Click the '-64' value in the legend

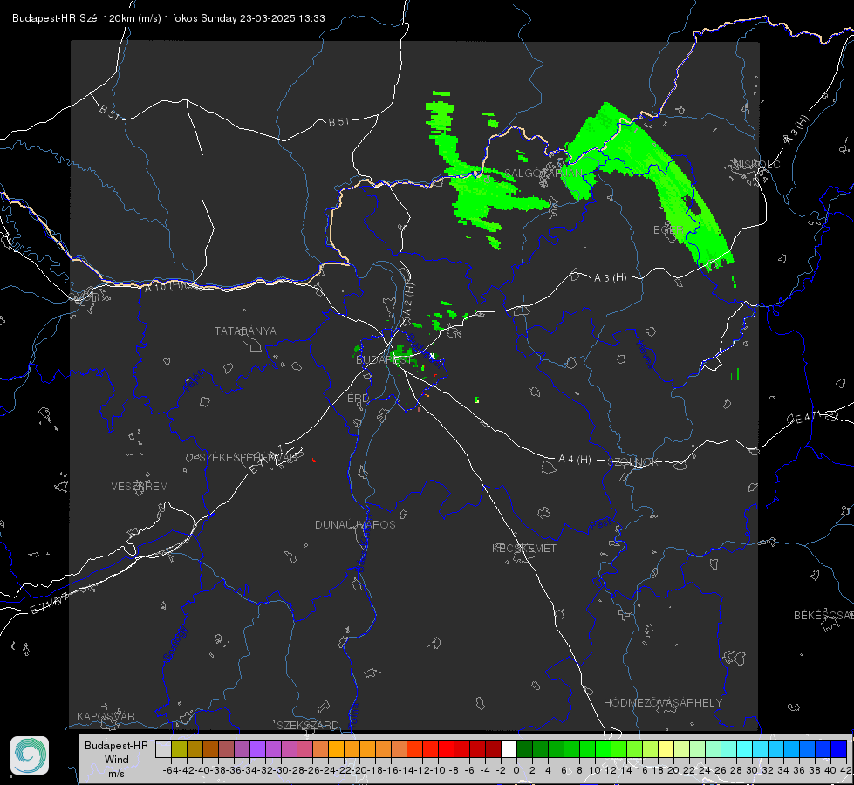[170, 770]
